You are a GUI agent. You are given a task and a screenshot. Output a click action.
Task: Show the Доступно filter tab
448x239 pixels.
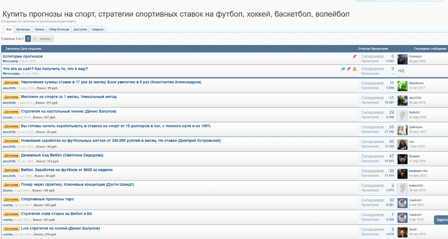(x=80, y=29)
